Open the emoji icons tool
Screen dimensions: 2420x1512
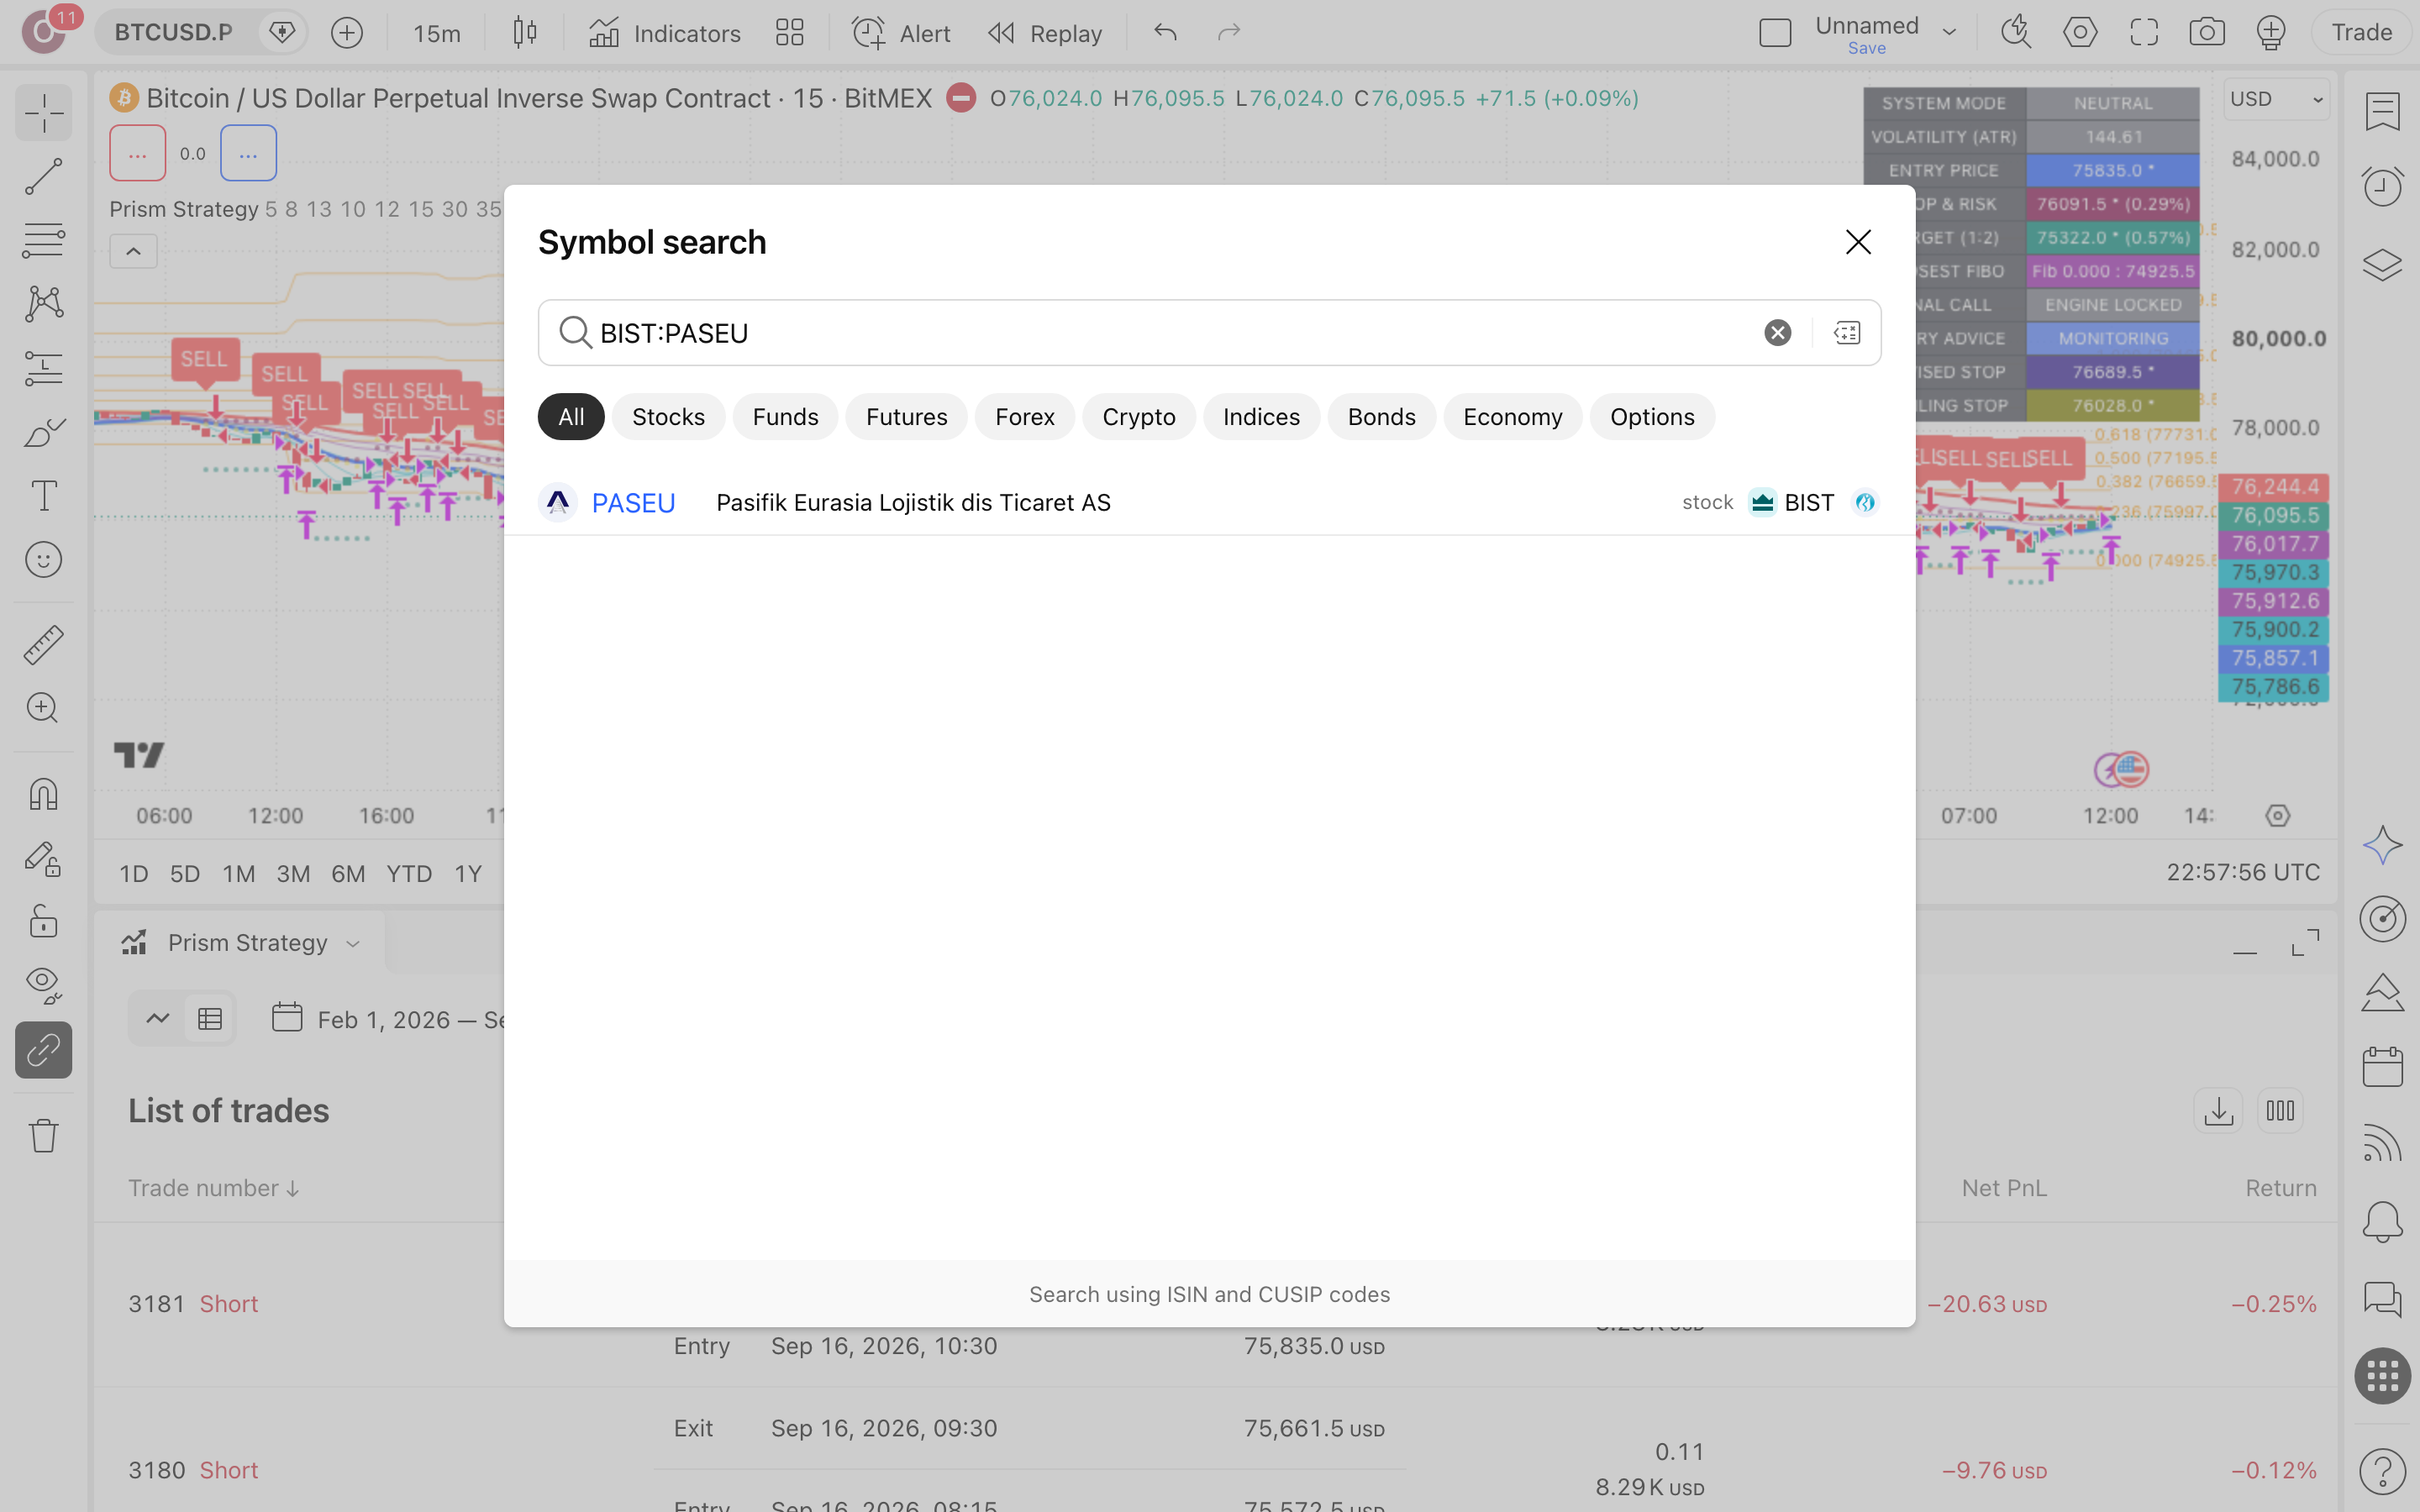(44, 559)
